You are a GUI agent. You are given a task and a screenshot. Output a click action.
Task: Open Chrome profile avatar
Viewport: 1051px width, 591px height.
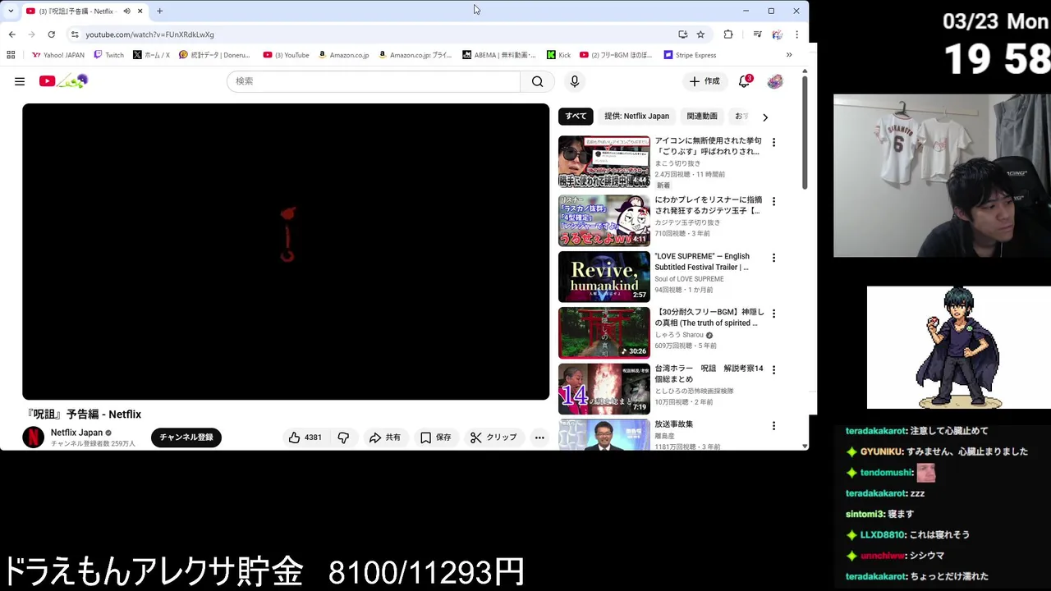(x=777, y=34)
